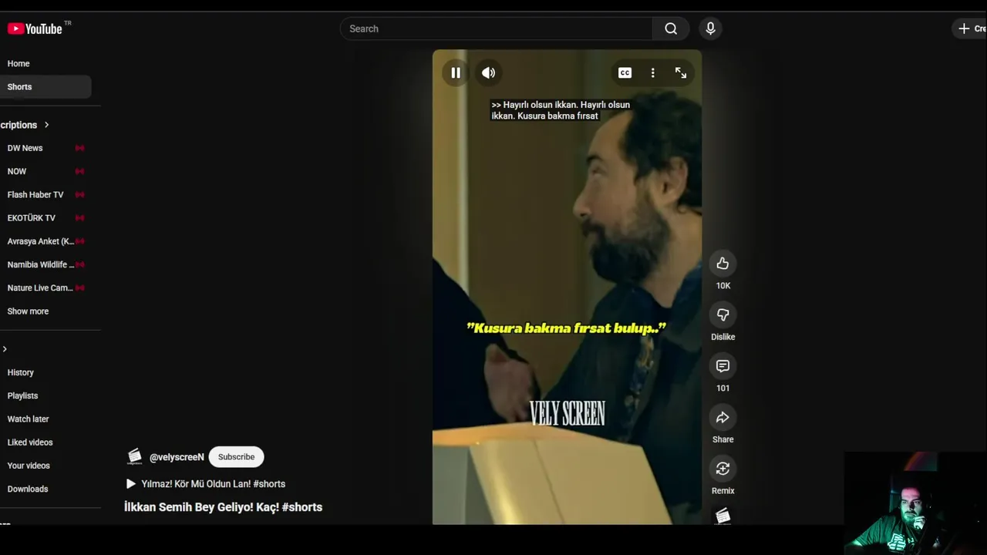Open the sound source thumbnail below Remix
This screenshot has height=555, width=987.
click(x=723, y=516)
